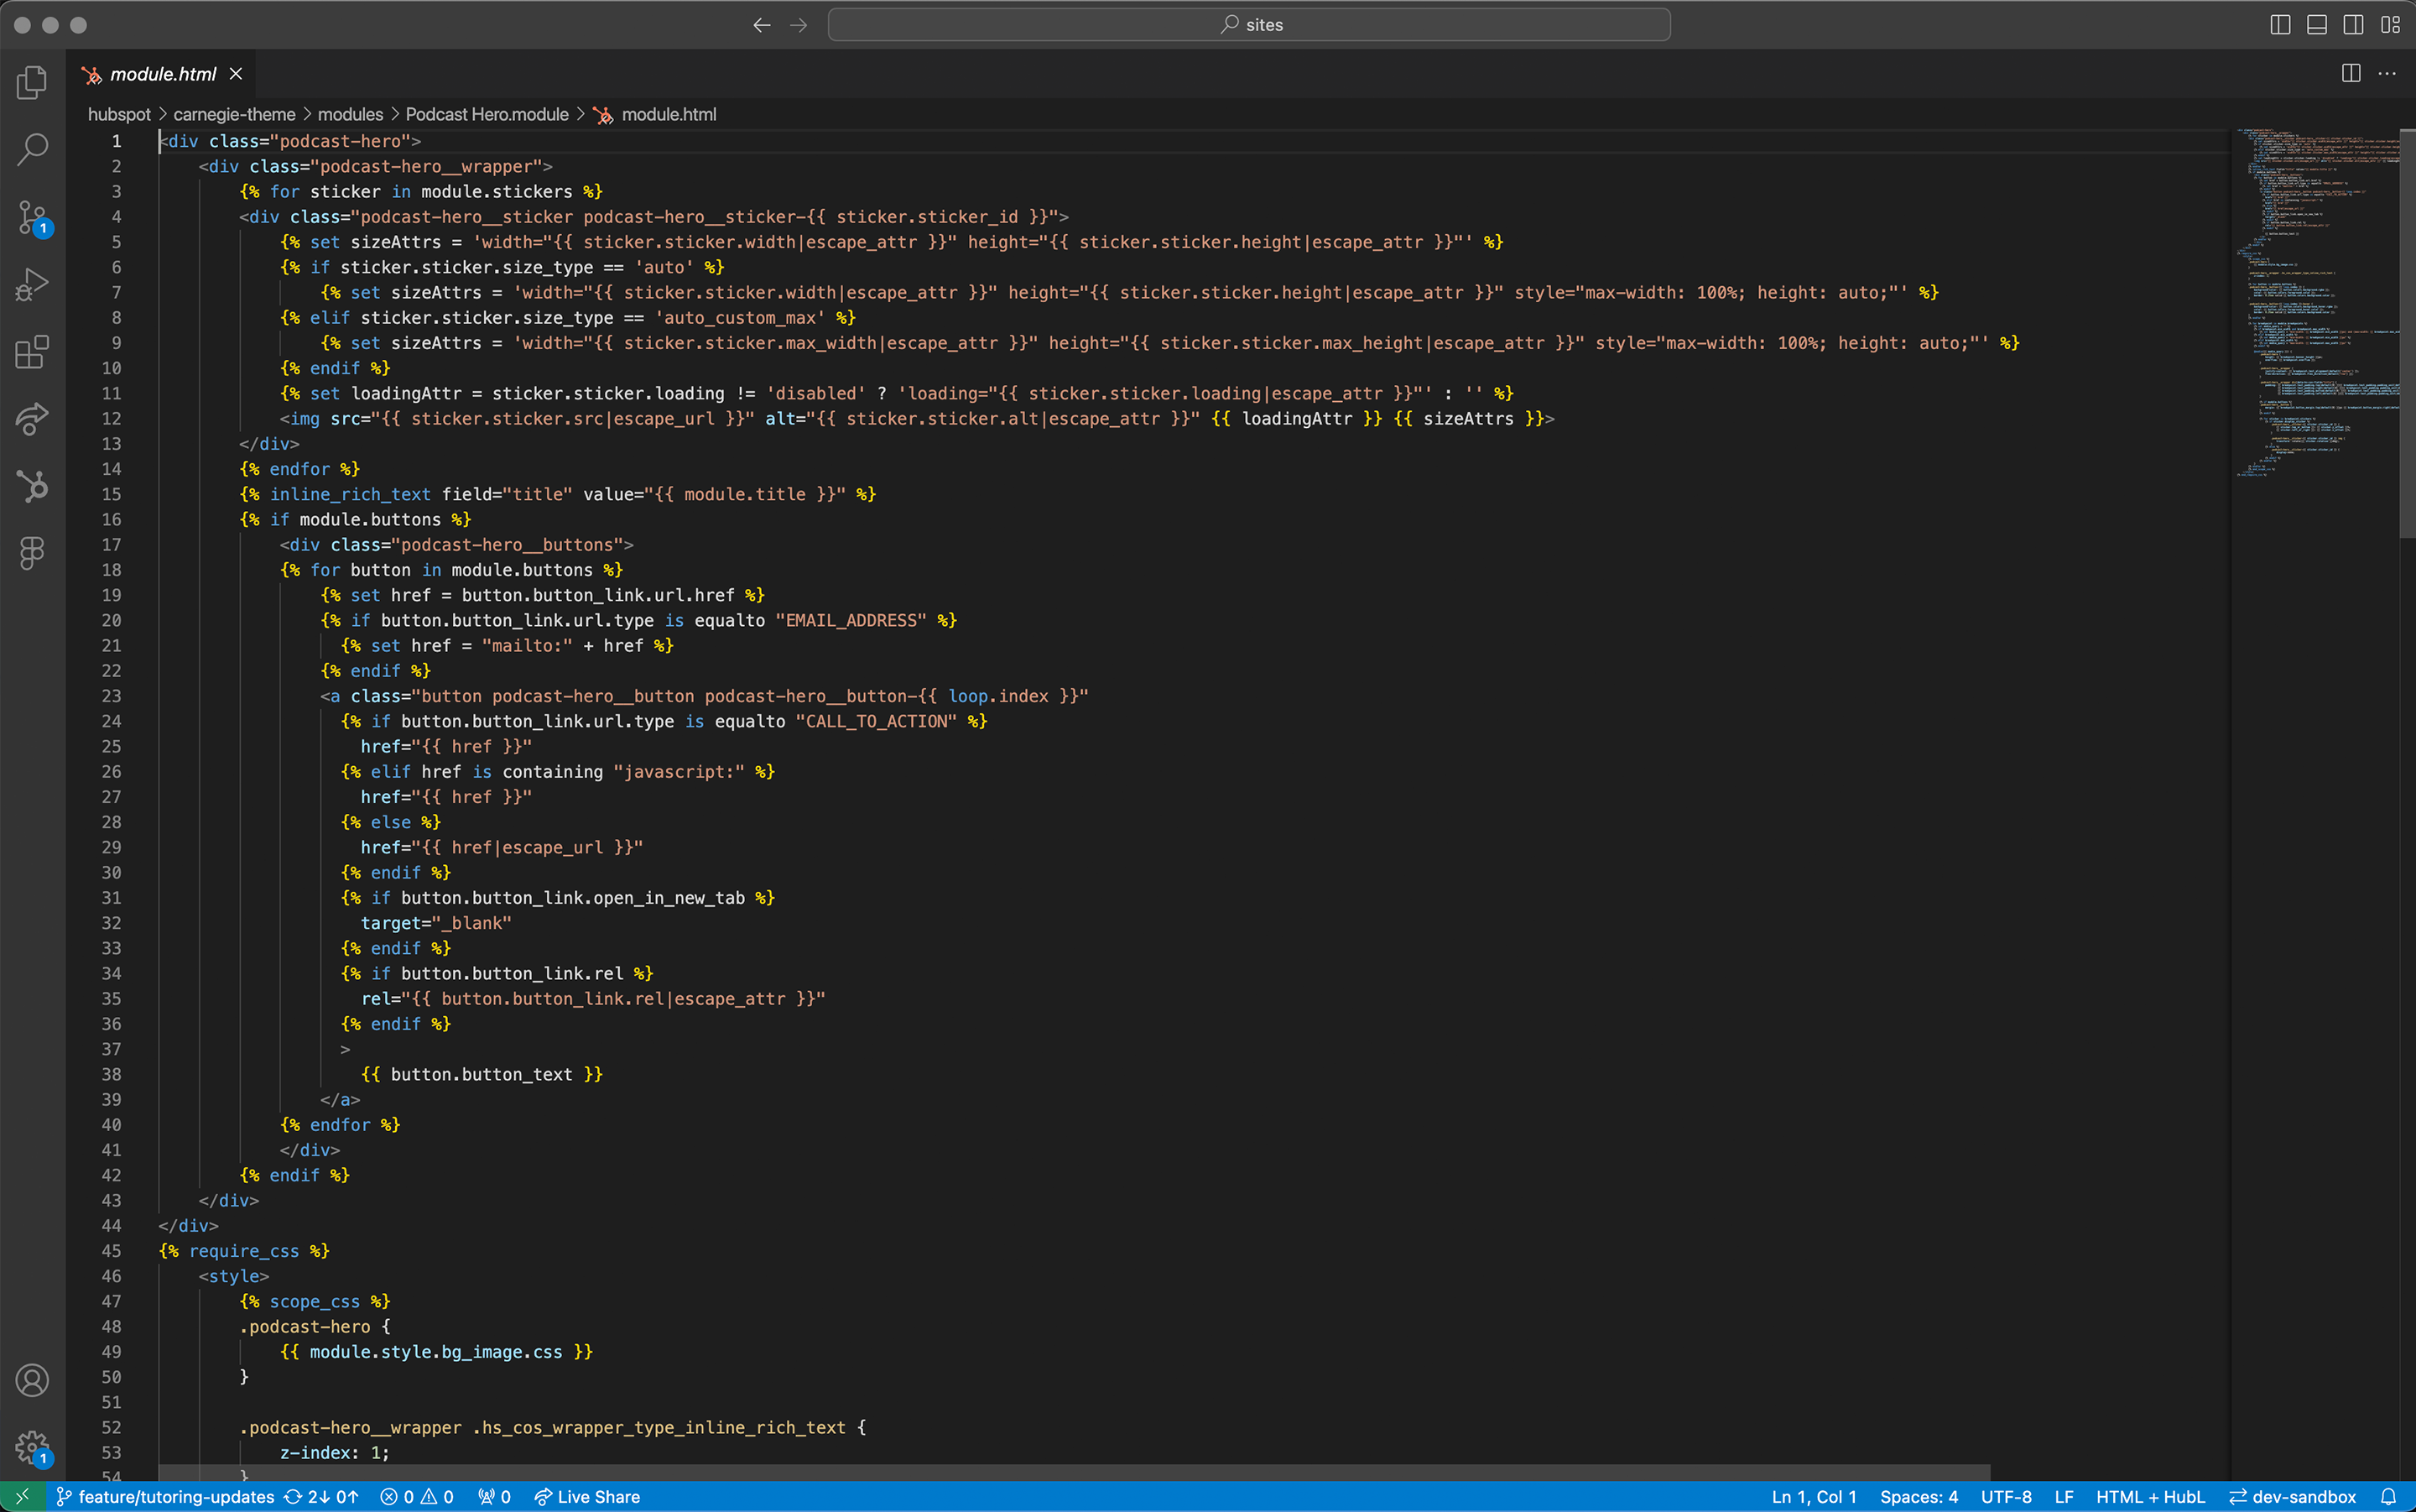
Task: Open the Accounts menu icon
Action: pos(32,1380)
